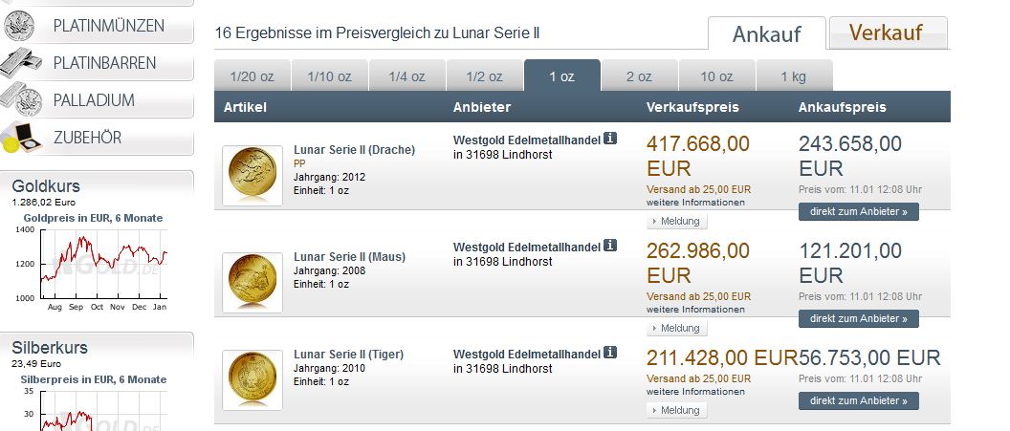Switch to the 10 oz tab
Image resolution: width=1010 pixels, height=431 pixels.
point(716,76)
